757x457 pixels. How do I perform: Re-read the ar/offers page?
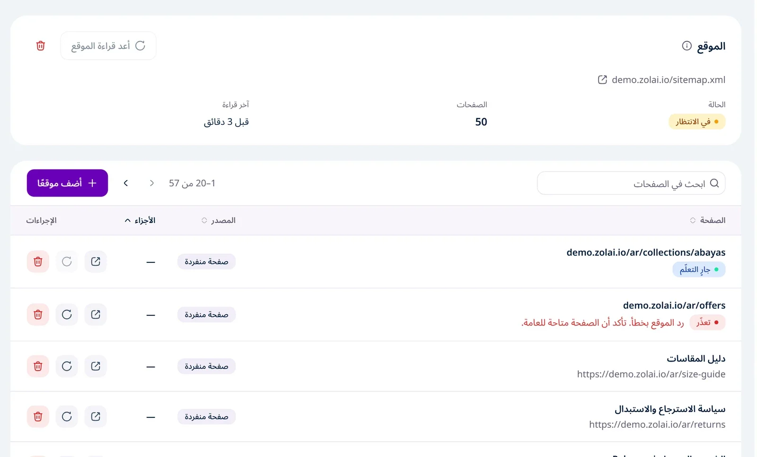(x=67, y=314)
